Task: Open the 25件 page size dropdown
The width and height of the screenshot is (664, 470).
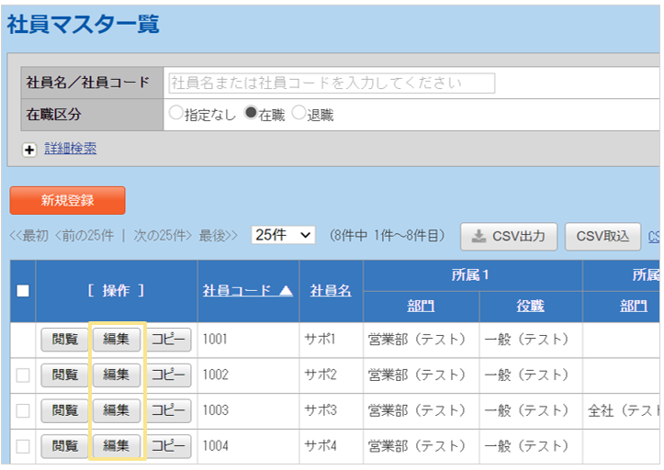Action: tap(283, 236)
